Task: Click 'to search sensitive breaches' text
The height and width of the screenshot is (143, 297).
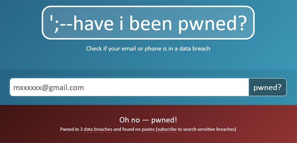Action: tap(206, 130)
